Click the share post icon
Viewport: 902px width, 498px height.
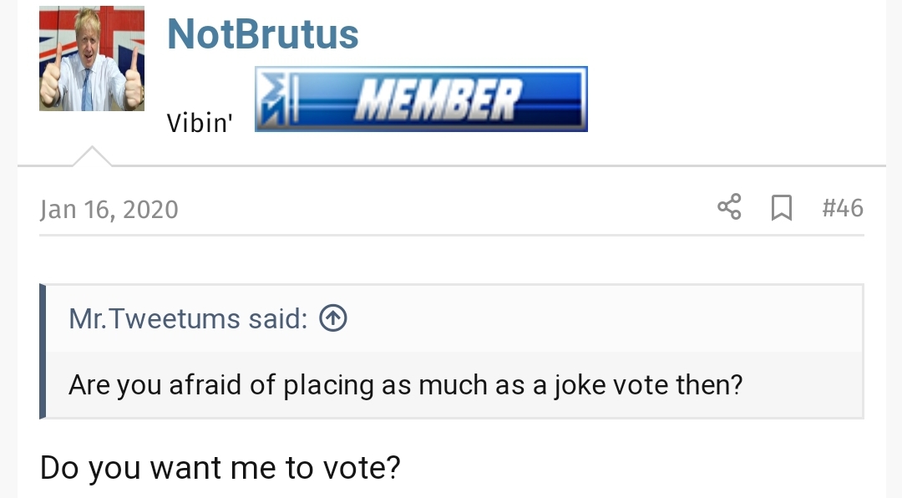point(729,207)
